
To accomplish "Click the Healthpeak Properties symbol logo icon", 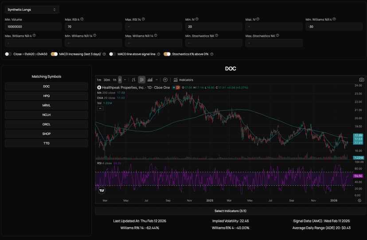I will (x=99, y=88).
